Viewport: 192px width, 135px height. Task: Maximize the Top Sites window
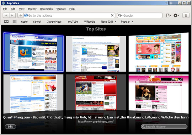[x=184, y=3]
